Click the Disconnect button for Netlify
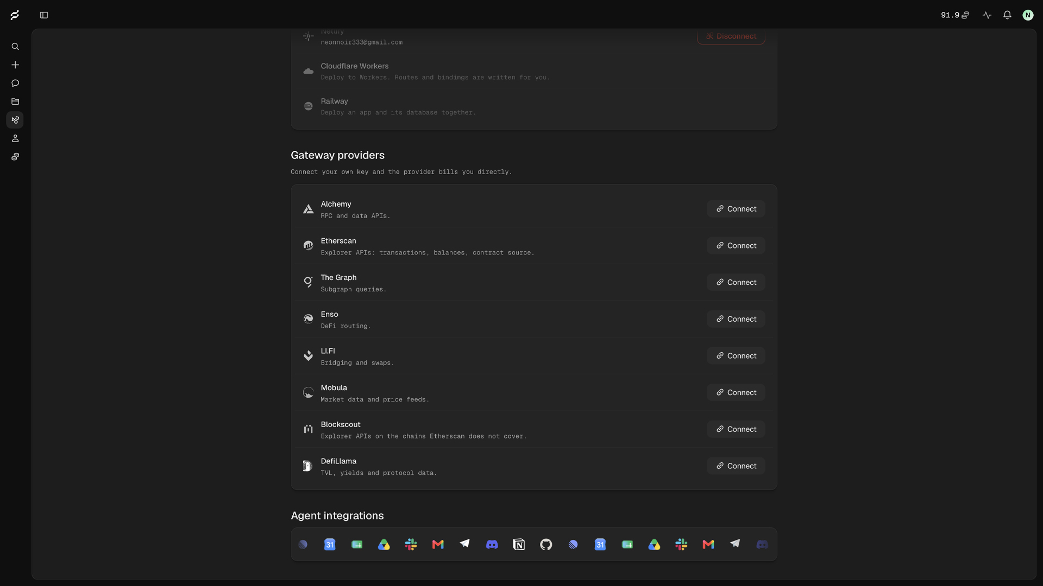The width and height of the screenshot is (1043, 586). tap(731, 36)
